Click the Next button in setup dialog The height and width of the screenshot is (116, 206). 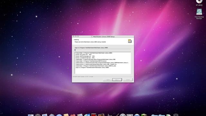[x=117, y=80]
